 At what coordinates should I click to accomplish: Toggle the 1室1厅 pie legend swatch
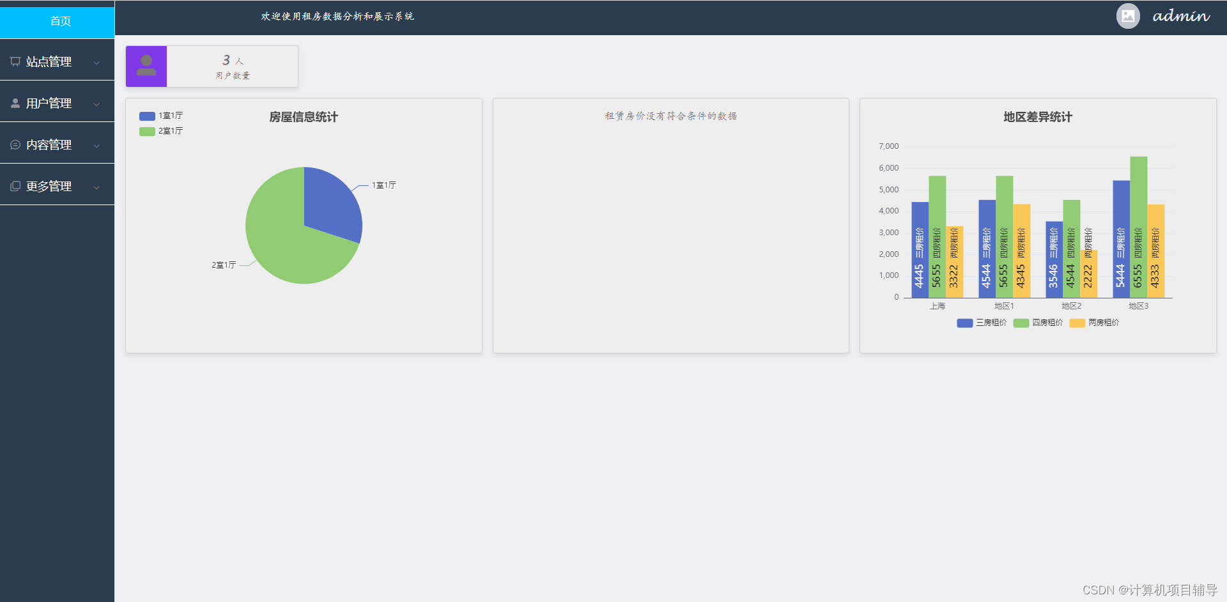click(147, 116)
